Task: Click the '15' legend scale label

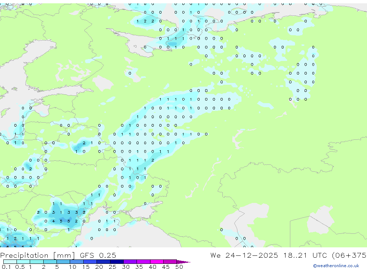Action: coord(86,267)
